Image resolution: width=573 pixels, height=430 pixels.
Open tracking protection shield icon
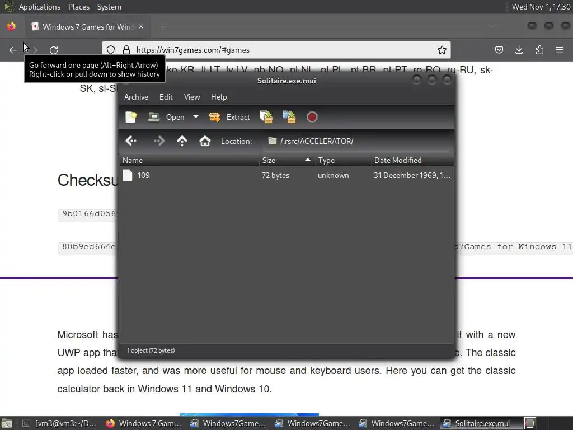(x=111, y=50)
